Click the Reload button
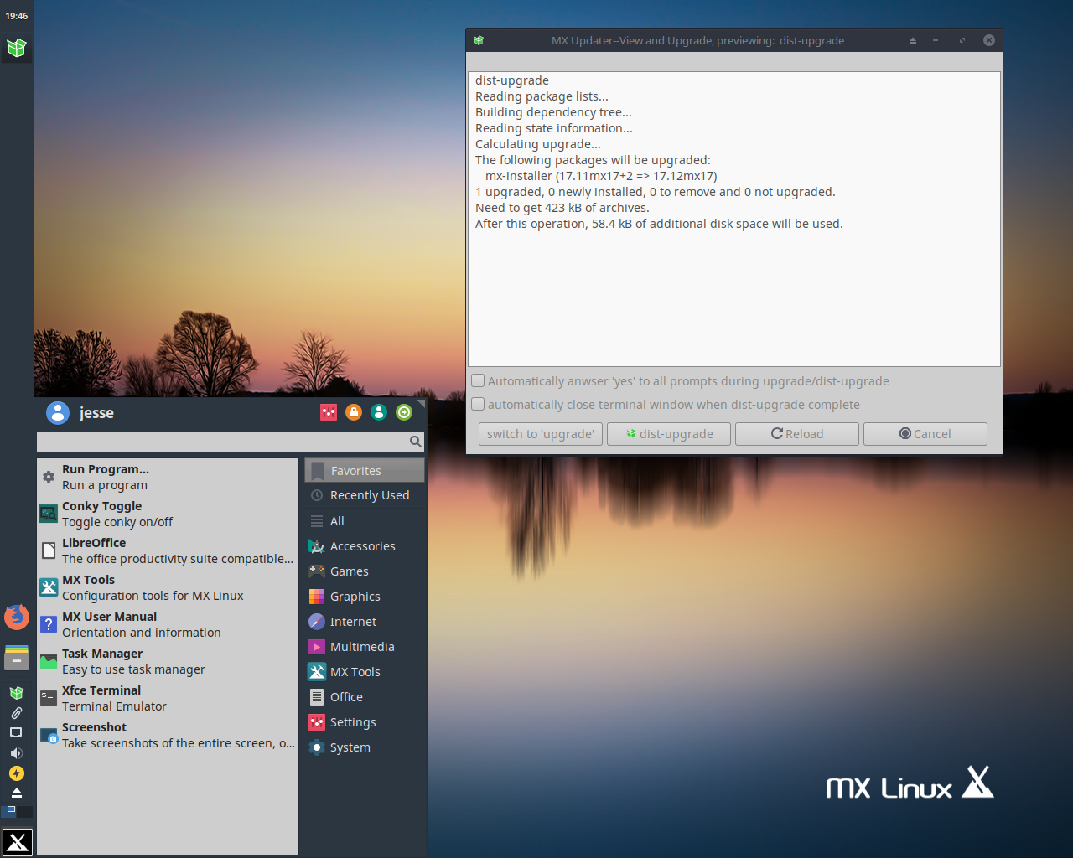This screenshot has height=858, width=1073. (x=797, y=434)
